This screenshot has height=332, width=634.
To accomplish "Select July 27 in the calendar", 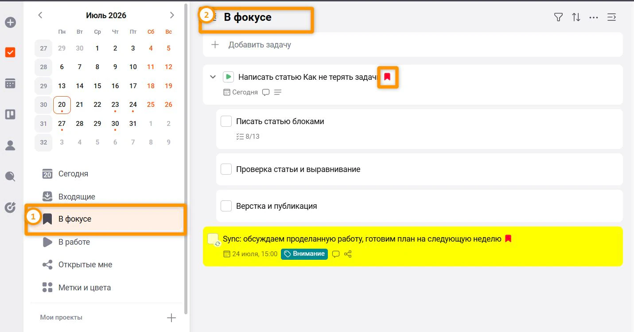I will point(62,124).
